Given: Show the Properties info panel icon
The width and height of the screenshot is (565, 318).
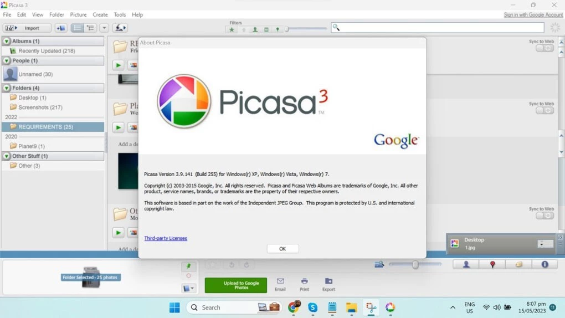Looking at the screenshot, I should [545, 265].
